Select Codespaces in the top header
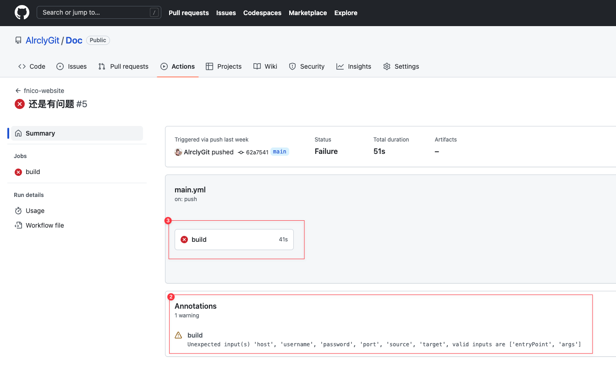 [x=262, y=13]
